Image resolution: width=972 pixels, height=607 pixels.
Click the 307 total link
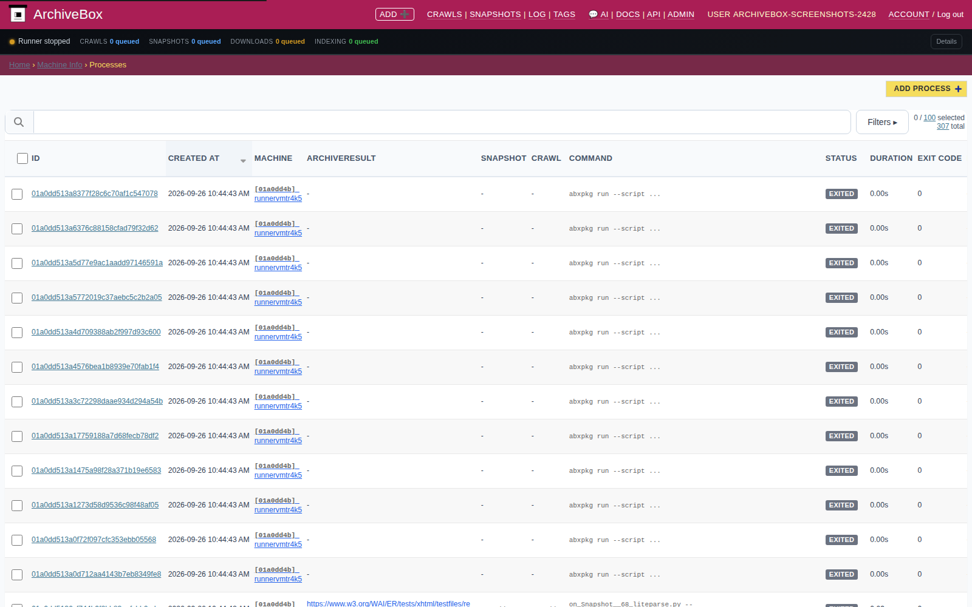943,126
